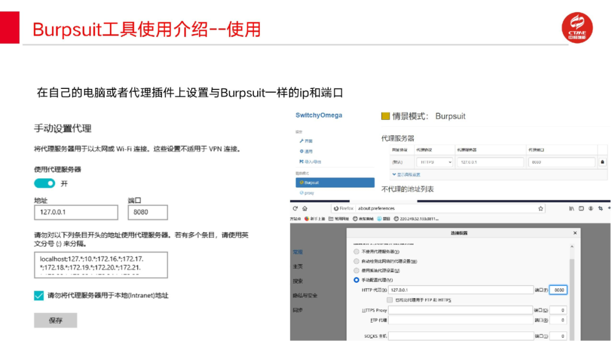Click the Firefox account icon
The image size is (612, 344).
click(590, 208)
